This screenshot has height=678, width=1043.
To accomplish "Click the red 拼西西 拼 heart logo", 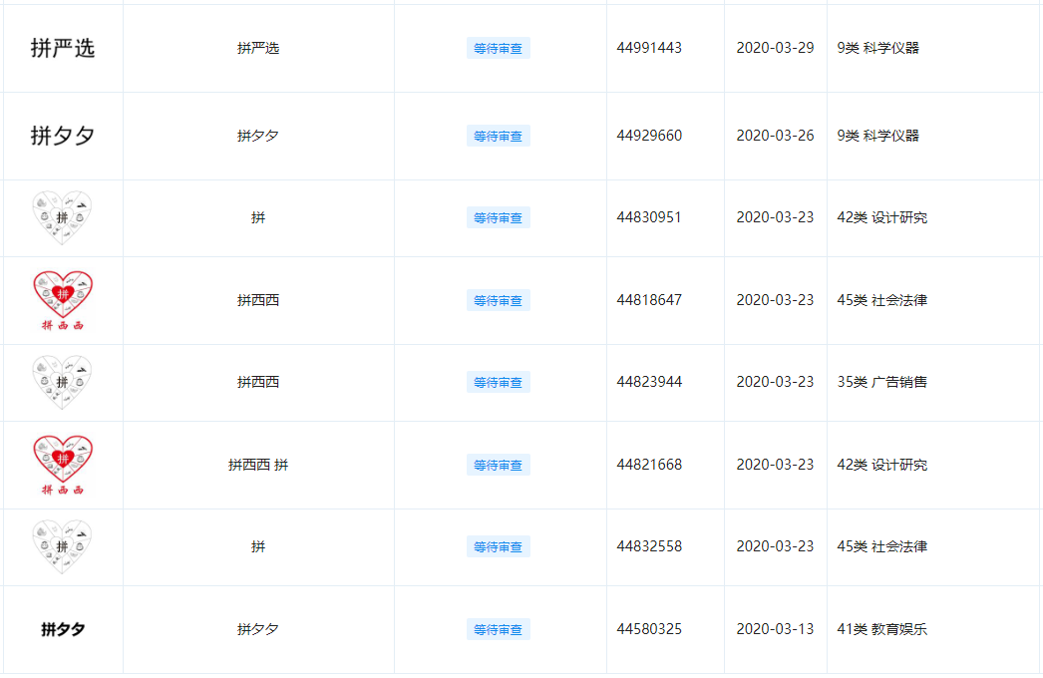I will pos(61,464).
